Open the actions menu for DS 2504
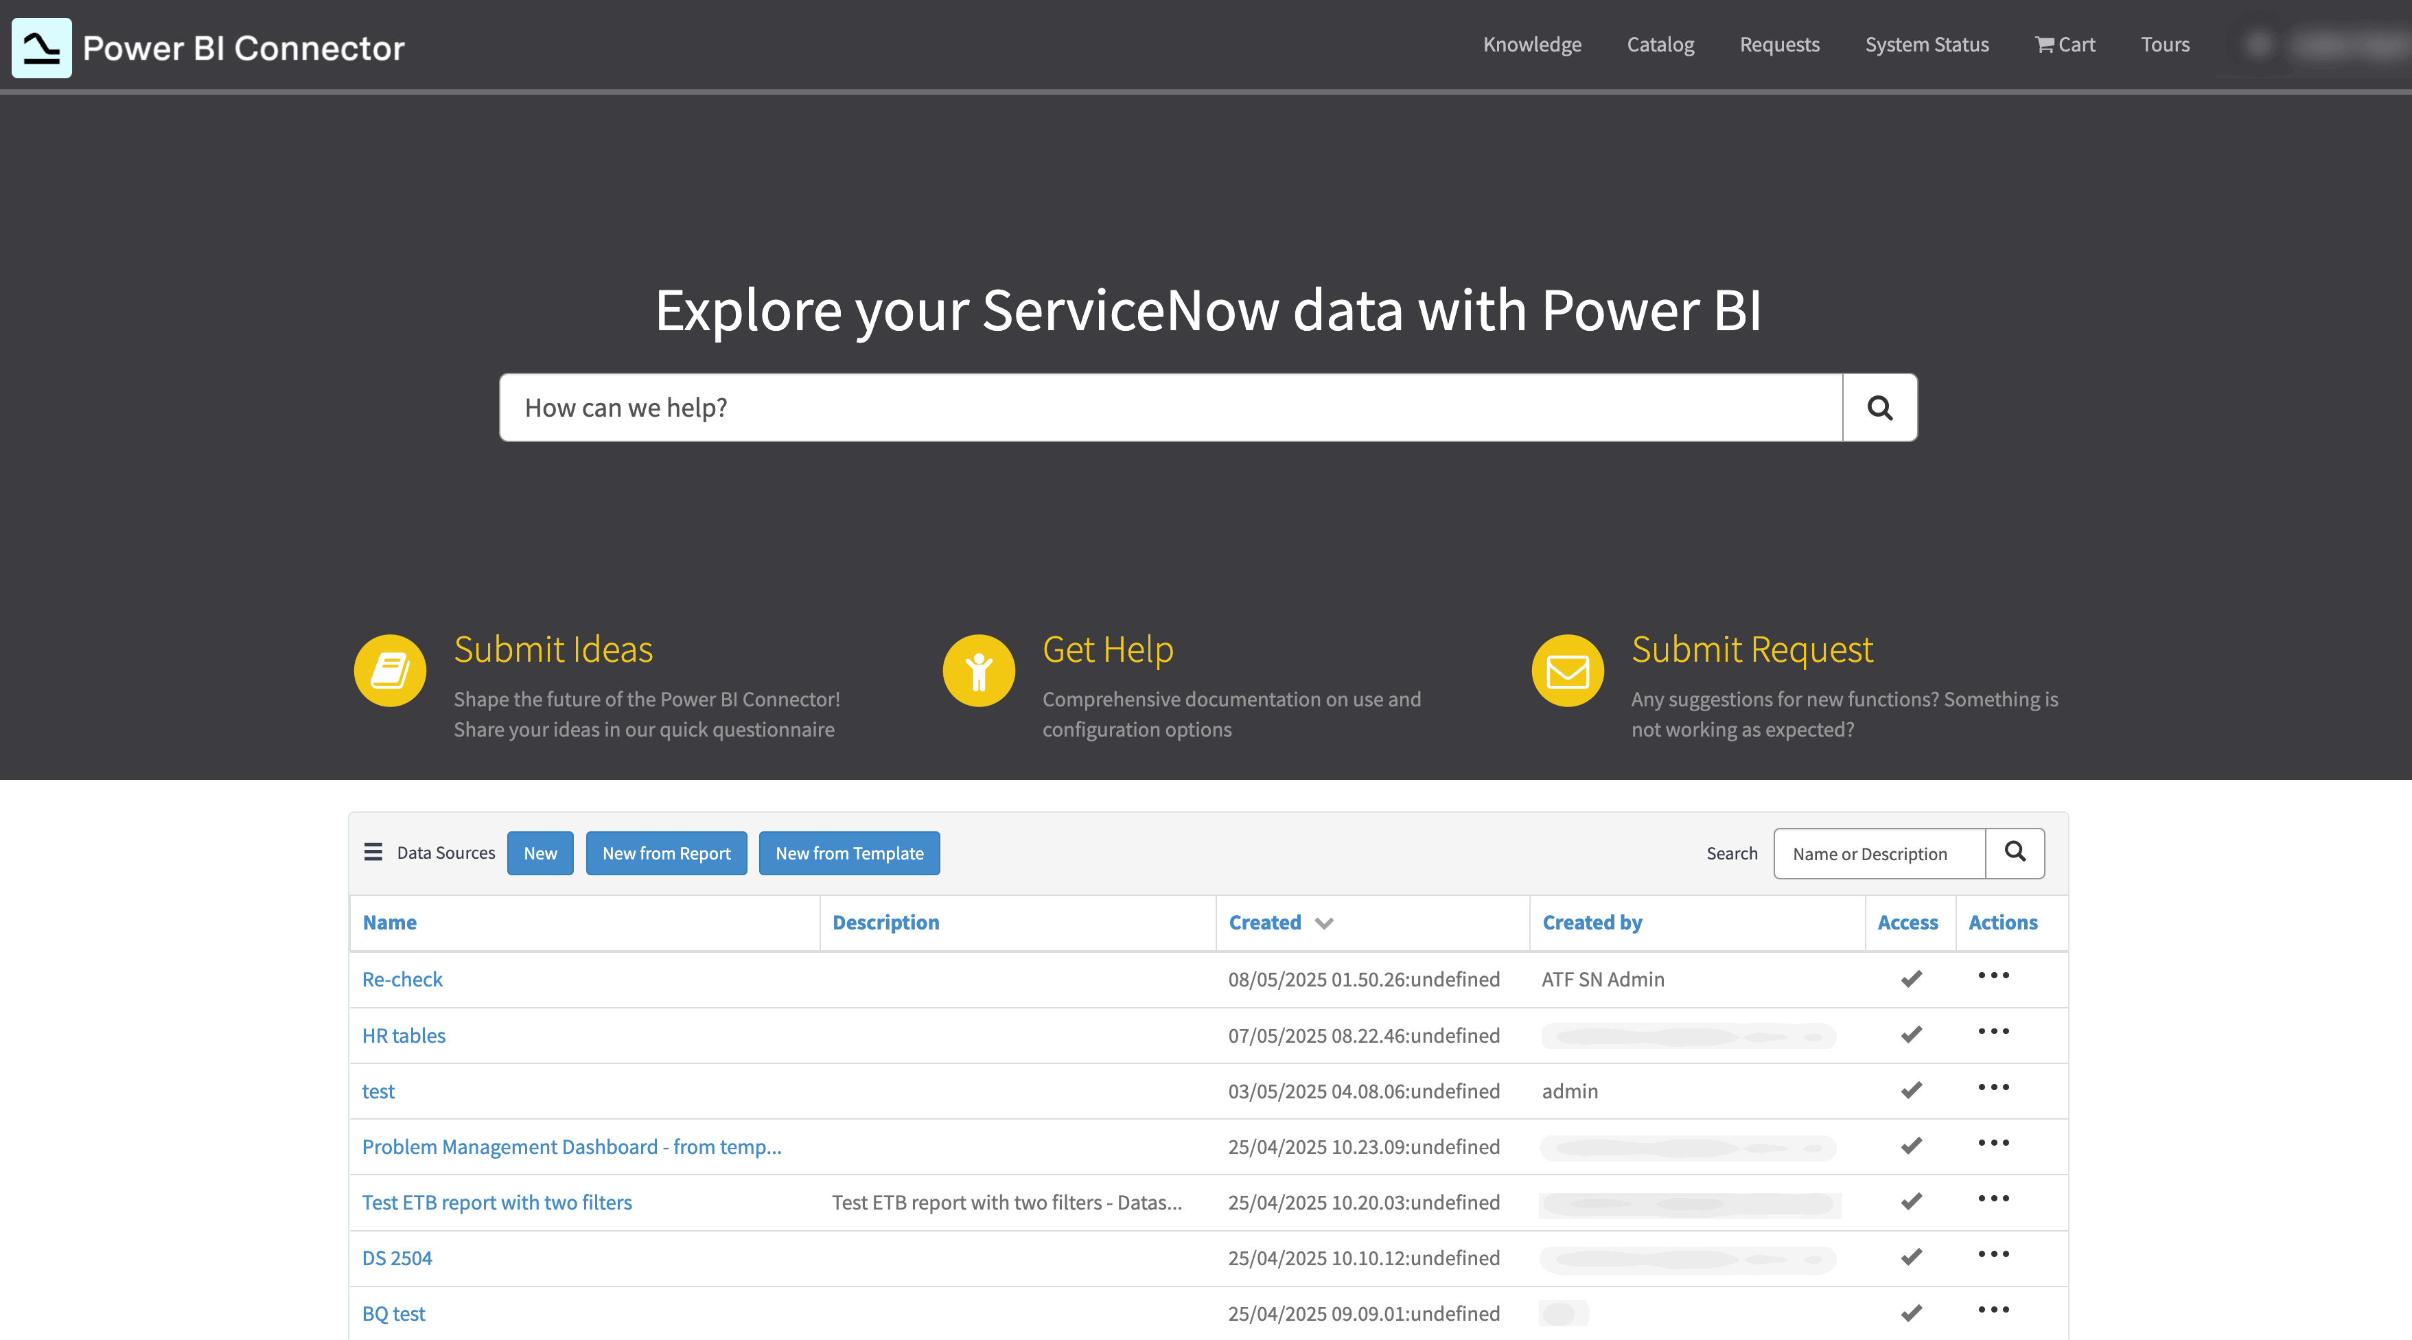This screenshot has width=2412, height=1340. point(1993,1256)
